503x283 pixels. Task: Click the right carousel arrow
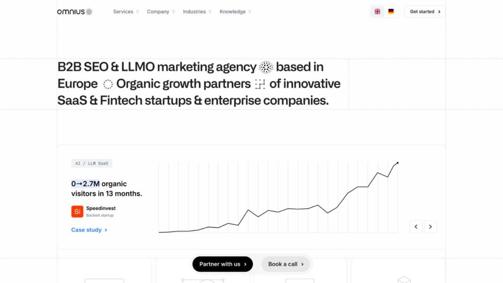tap(431, 226)
